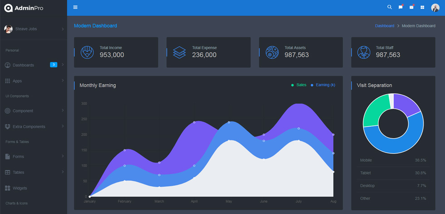Click the user avatar in top bar
Image resolution: width=445 pixels, height=214 pixels.
435,8
